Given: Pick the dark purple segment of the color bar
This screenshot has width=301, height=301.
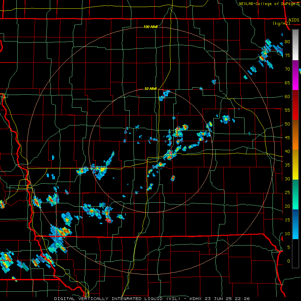Looking at the screenshot, I should [295, 67].
